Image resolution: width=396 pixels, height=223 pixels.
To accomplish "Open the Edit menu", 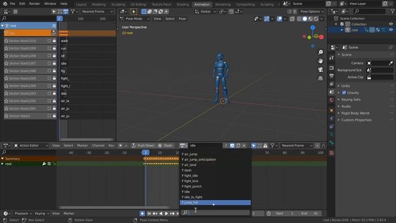I will (22, 4).
